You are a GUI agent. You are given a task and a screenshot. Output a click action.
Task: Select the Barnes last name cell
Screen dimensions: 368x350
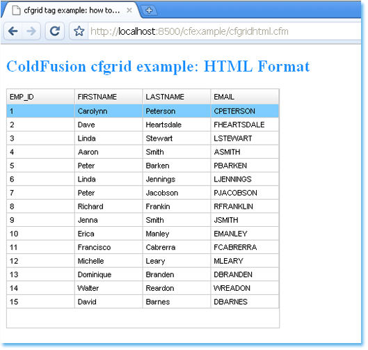[177, 302]
